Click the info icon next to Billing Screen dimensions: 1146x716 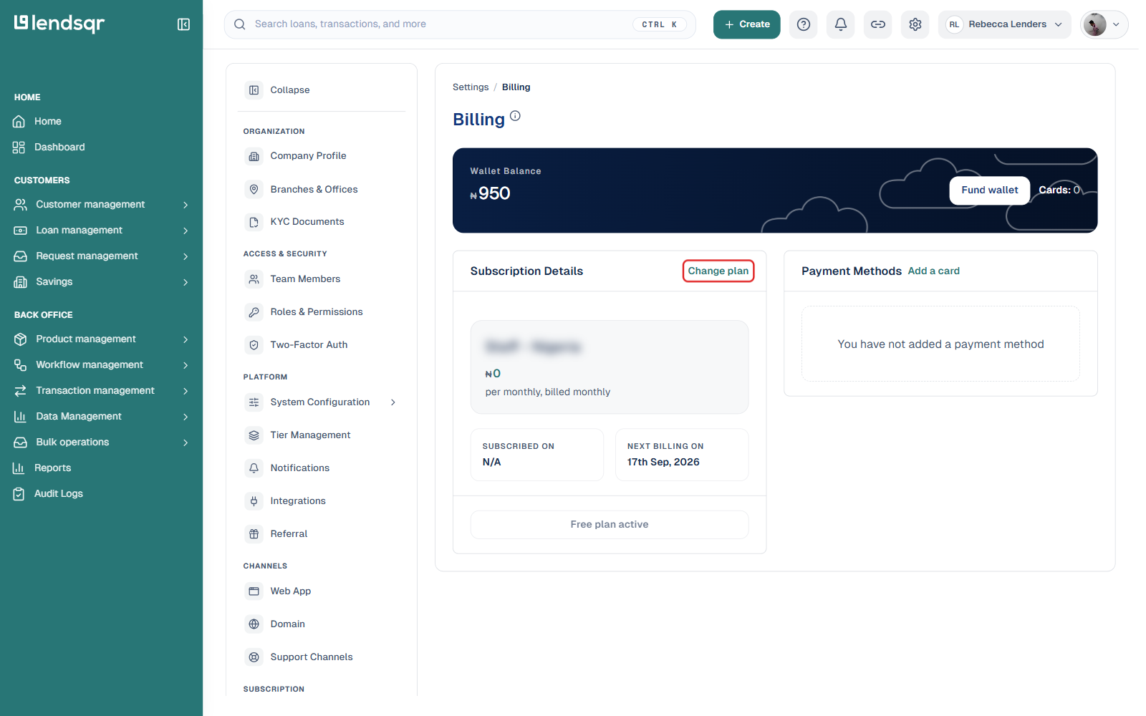tap(515, 116)
